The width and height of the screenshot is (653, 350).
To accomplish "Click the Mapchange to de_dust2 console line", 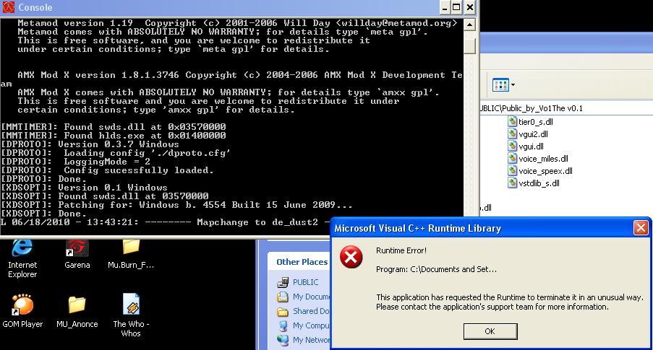I will pyautogui.click(x=165, y=222).
